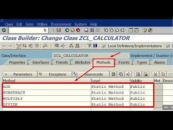Click the Other Object icon

31,46
